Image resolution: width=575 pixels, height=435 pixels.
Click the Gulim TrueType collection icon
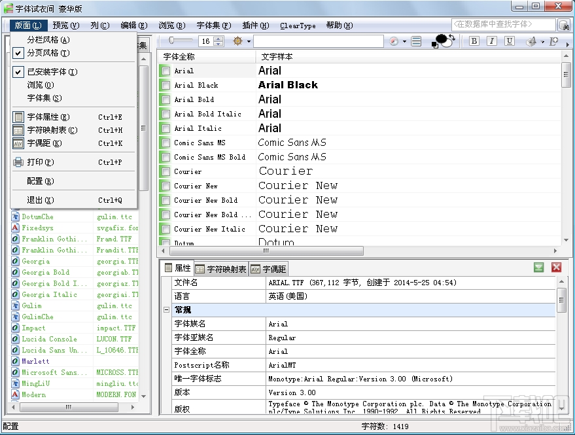pos(15,305)
